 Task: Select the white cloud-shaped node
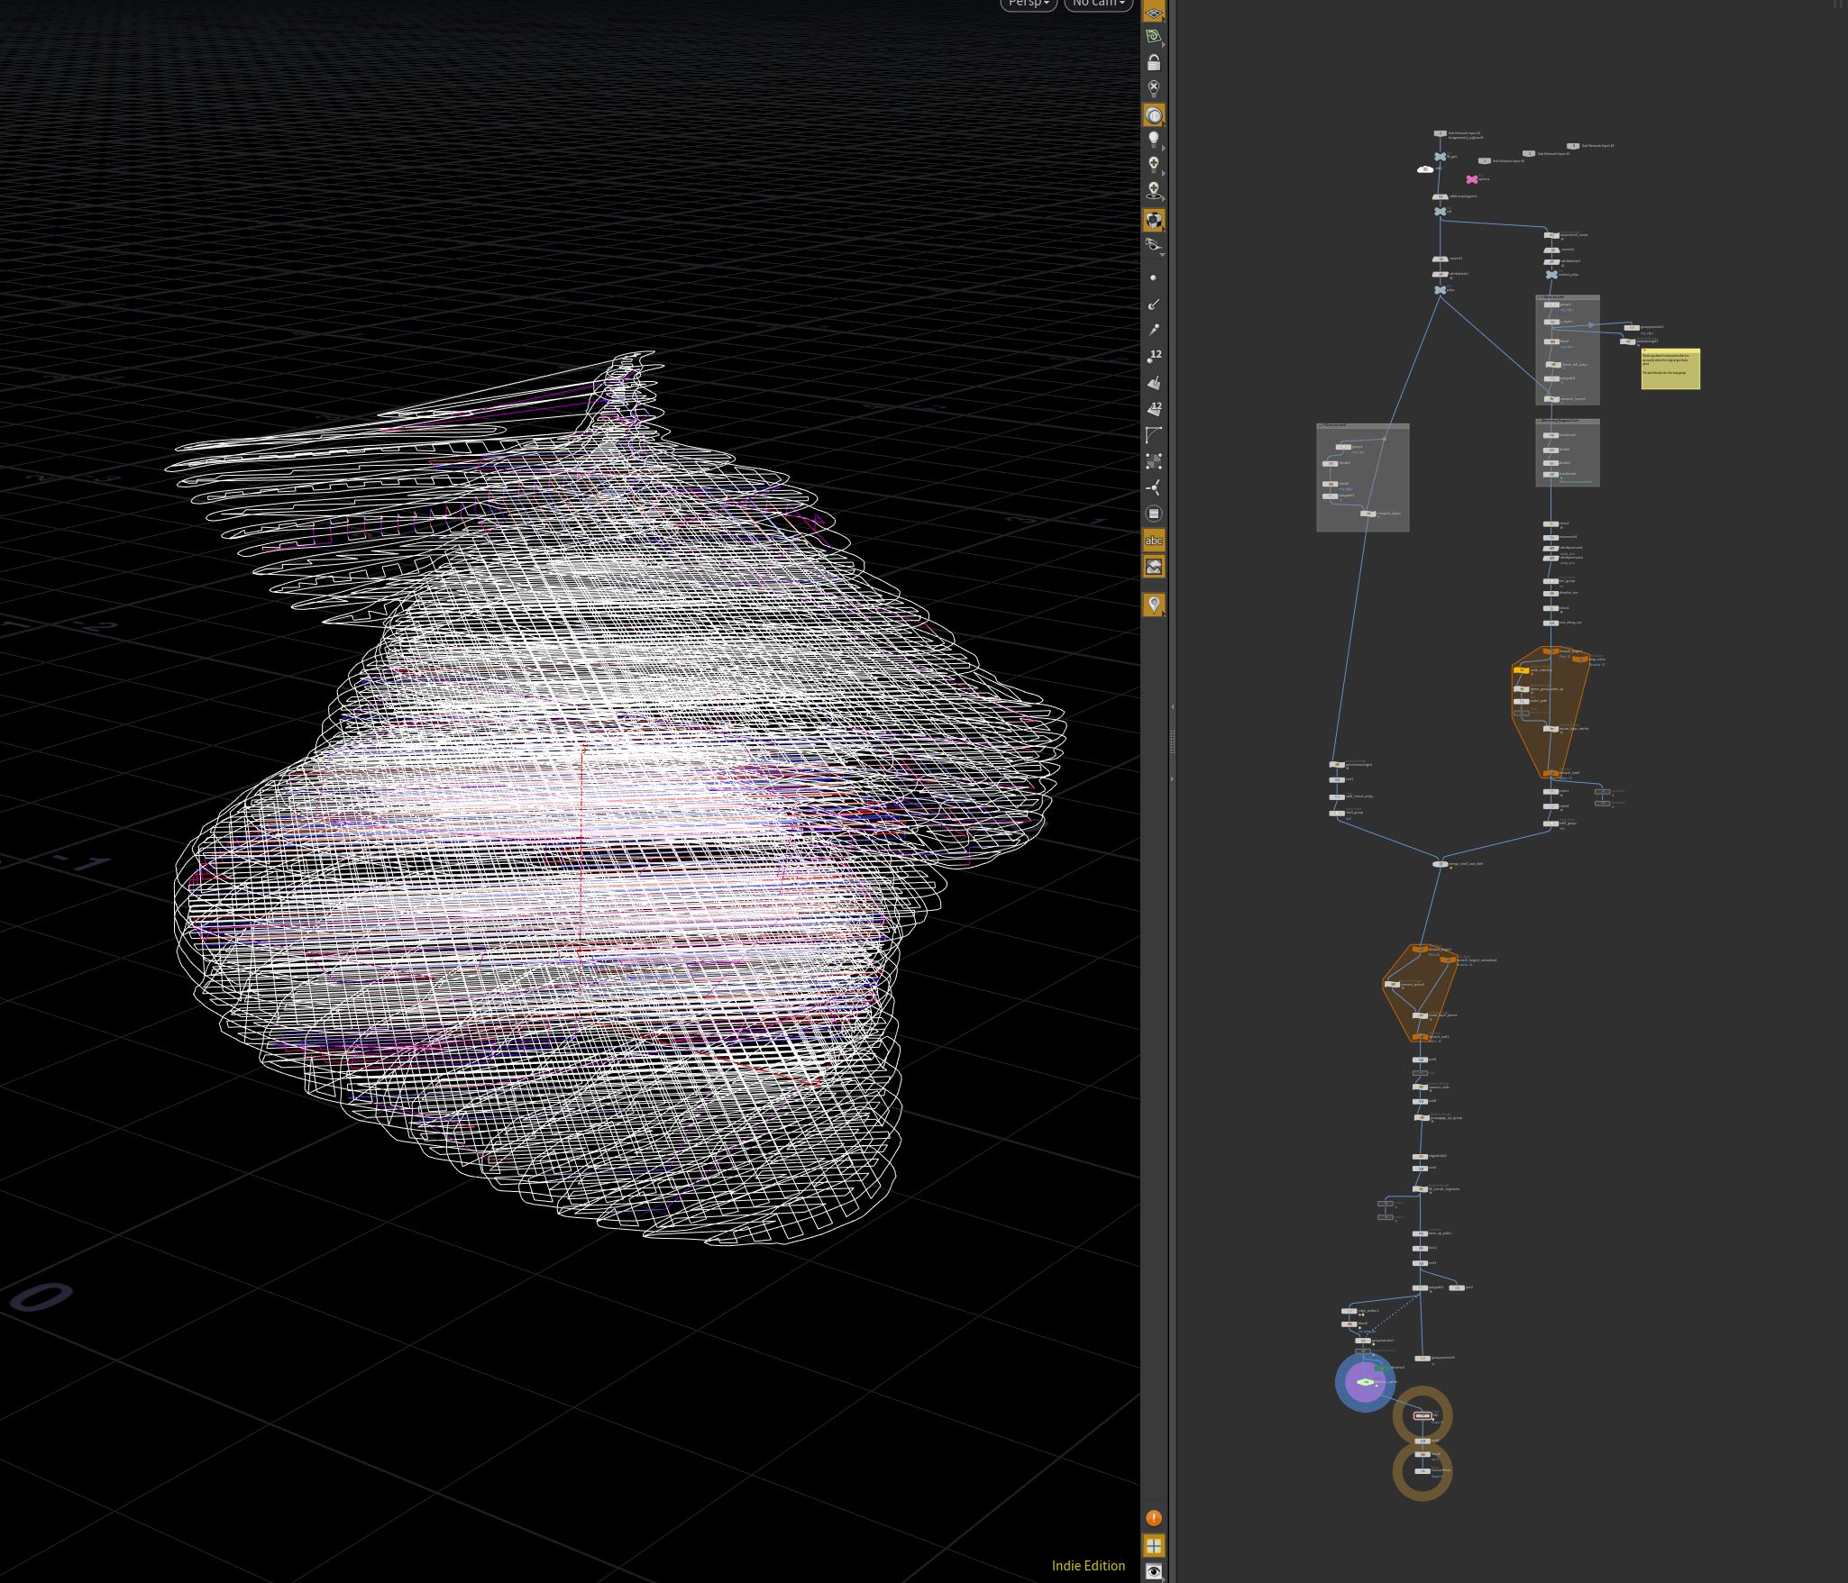tap(1425, 169)
